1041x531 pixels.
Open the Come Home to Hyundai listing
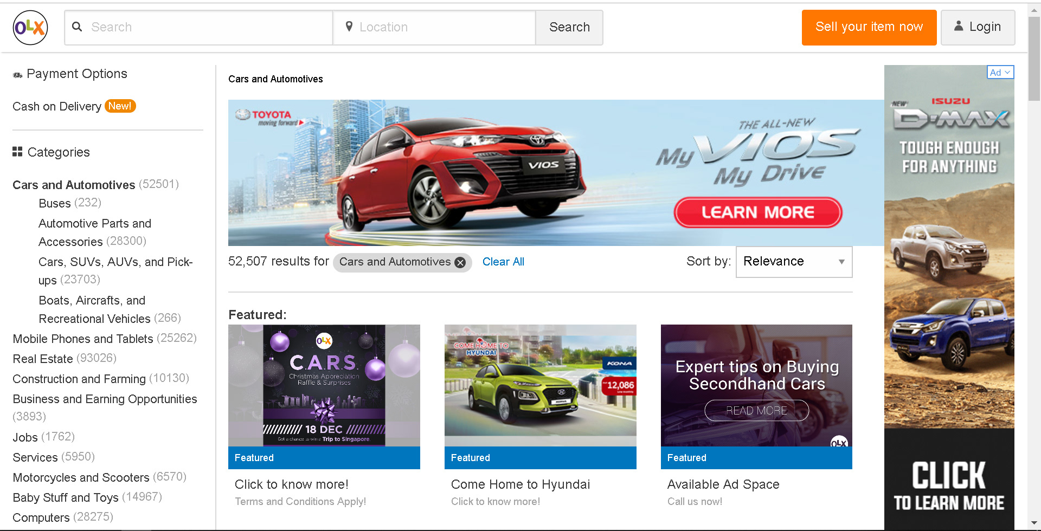[520, 484]
